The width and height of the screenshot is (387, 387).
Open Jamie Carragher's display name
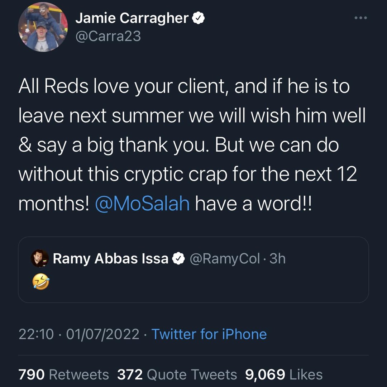pyautogui.click(x=132, y=18)
